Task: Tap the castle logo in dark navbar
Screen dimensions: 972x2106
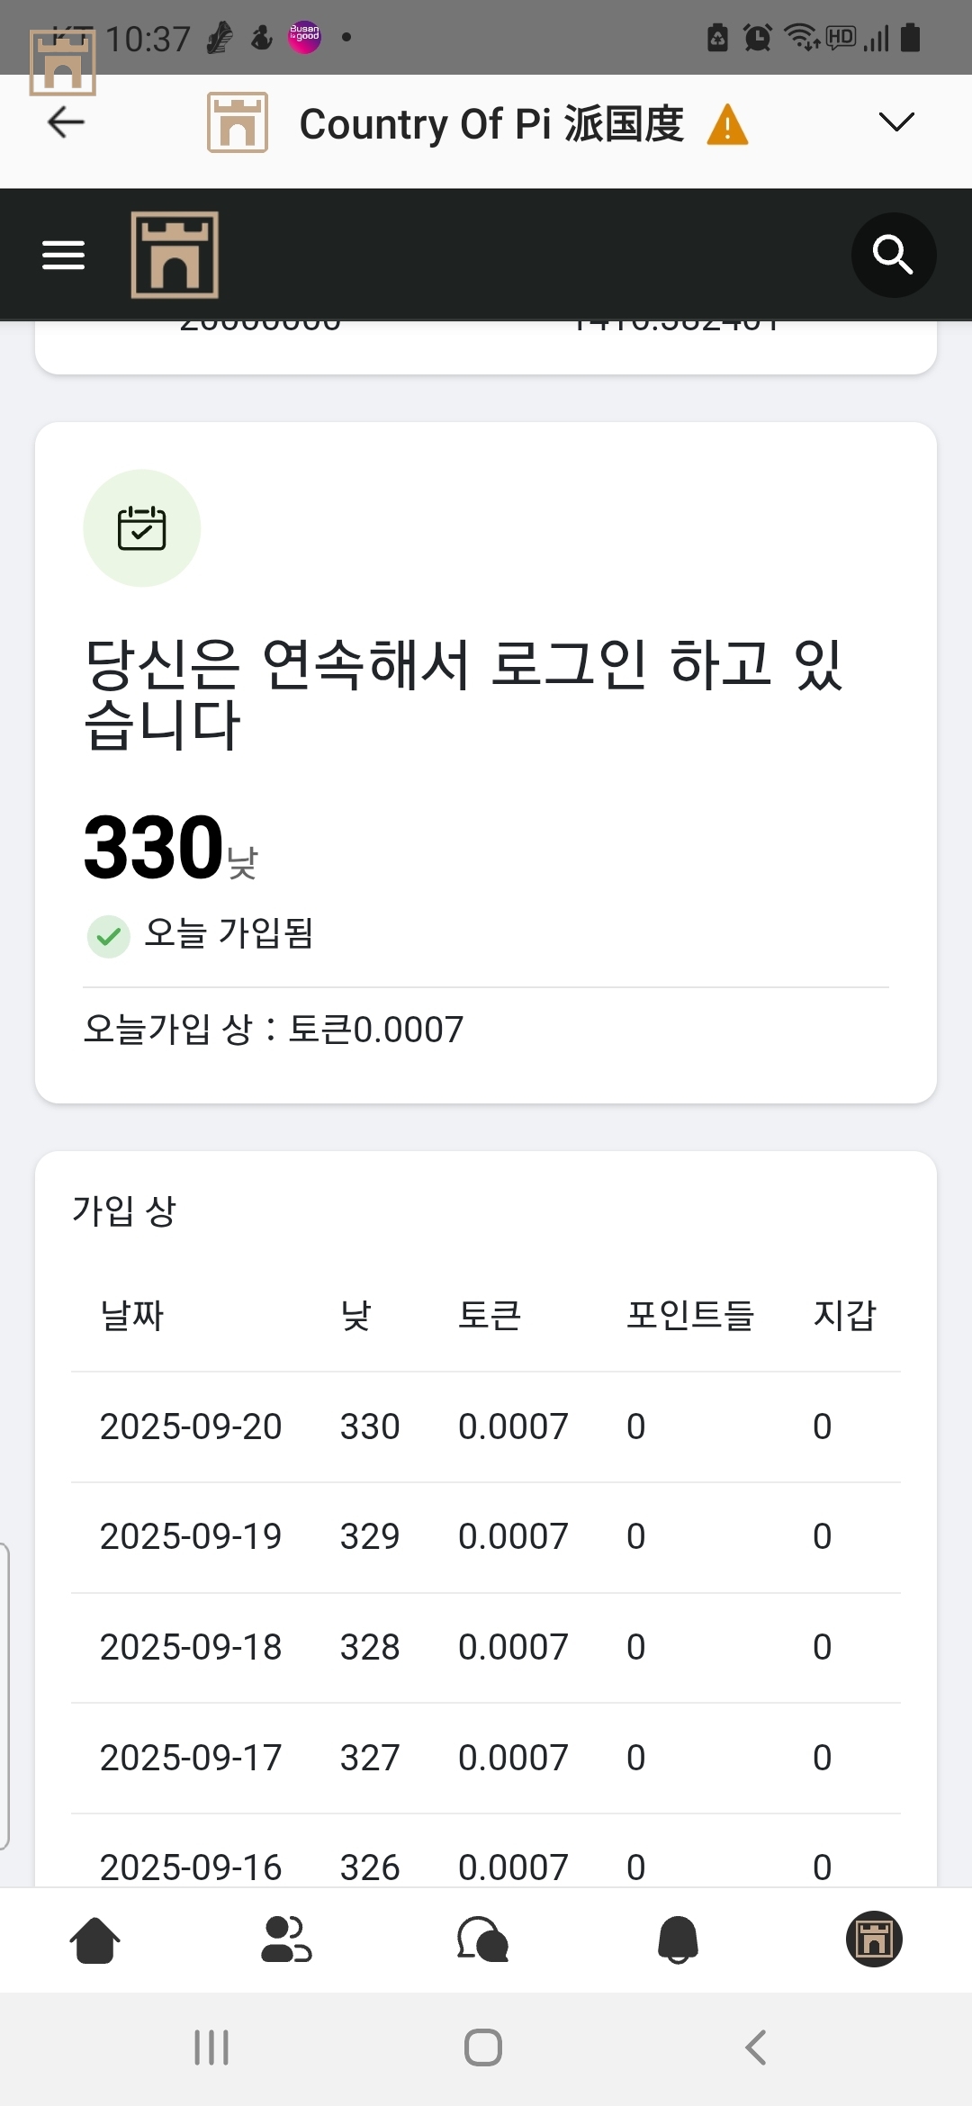Action: 175,256
